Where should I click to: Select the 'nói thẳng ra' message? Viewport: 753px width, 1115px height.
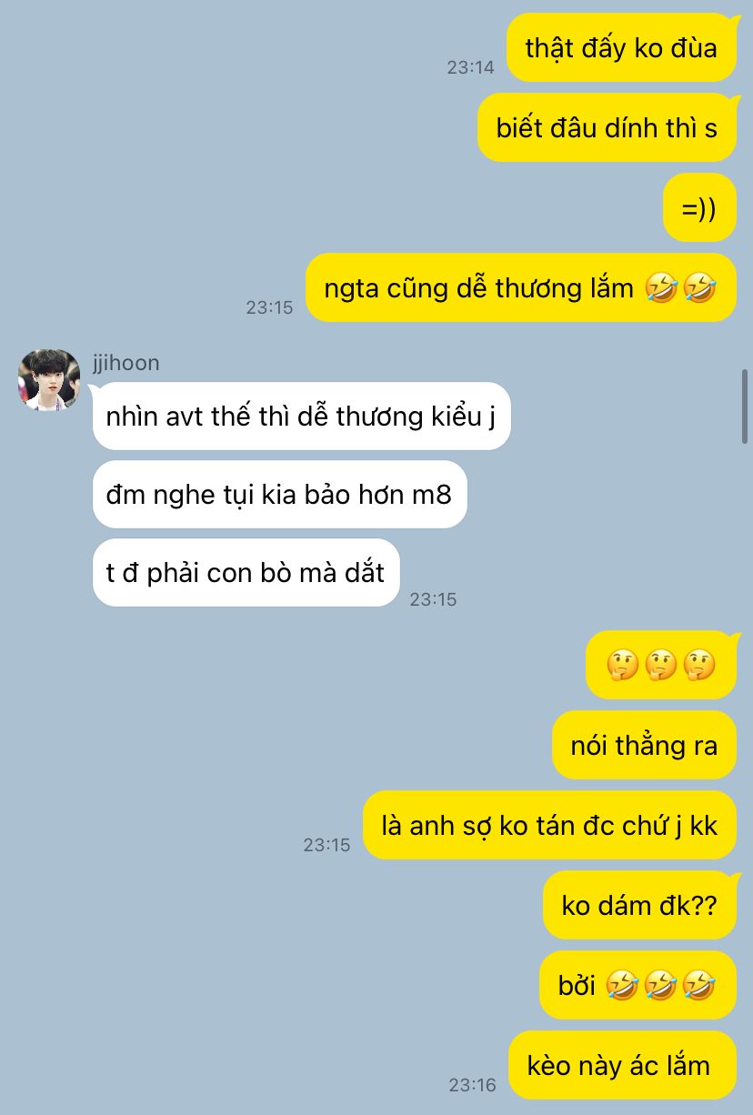tap(645, 745)
